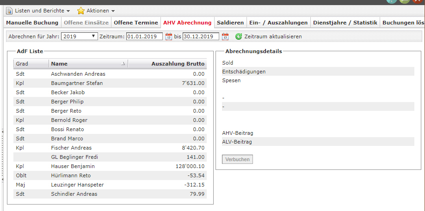Click the Spesen detail row
The height and width of the screenshot is (211, 425).
318,80
